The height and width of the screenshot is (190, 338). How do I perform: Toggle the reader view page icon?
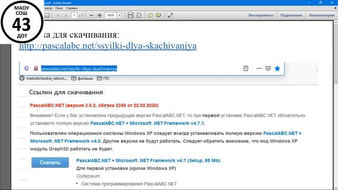point(246,69)
